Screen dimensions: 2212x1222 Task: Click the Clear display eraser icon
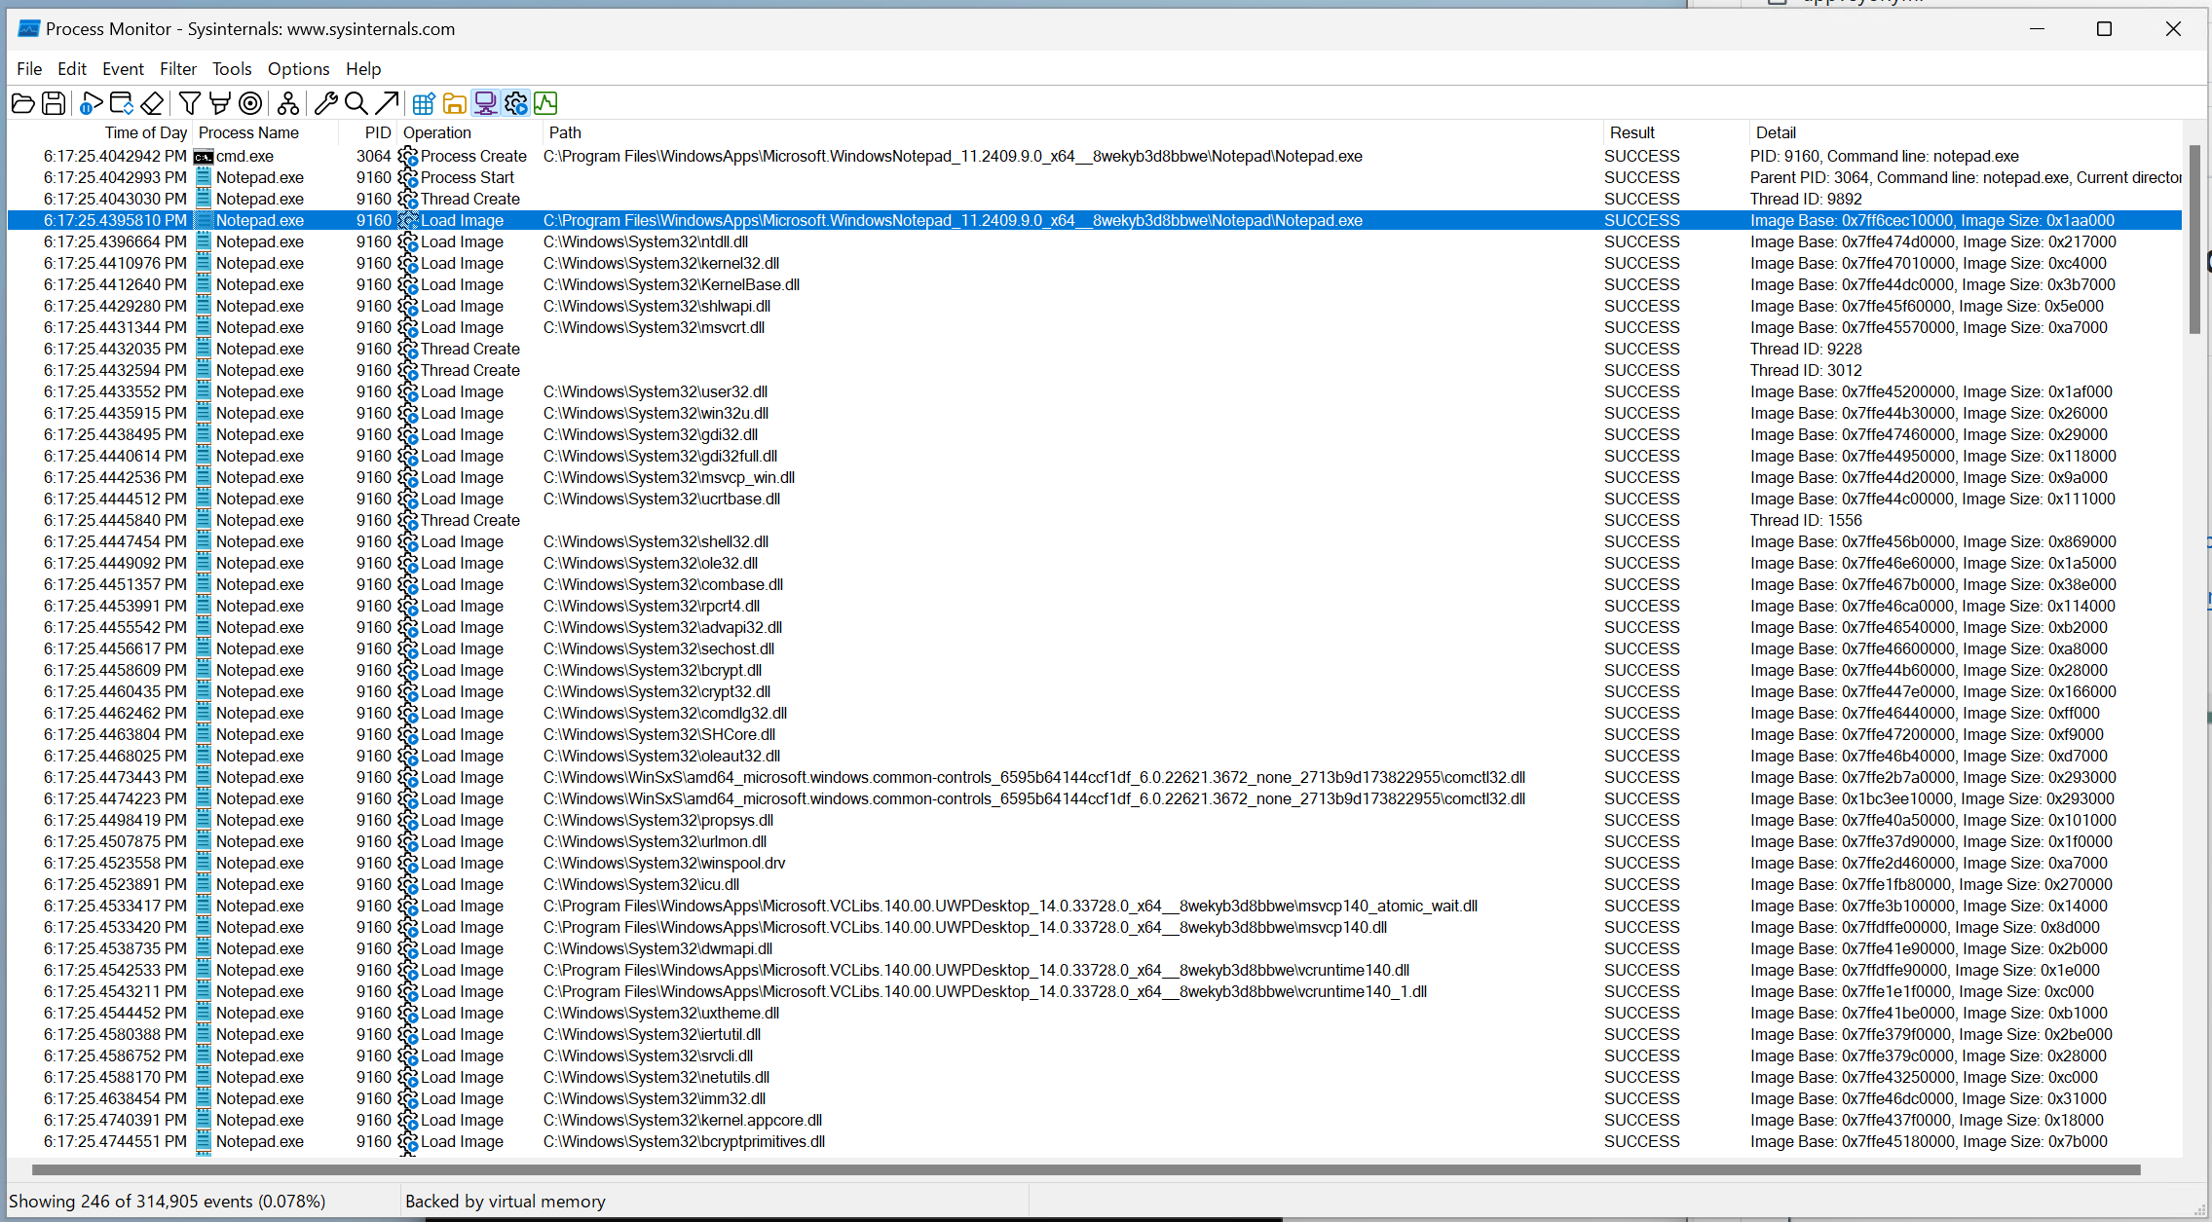(x=152, y=103)
